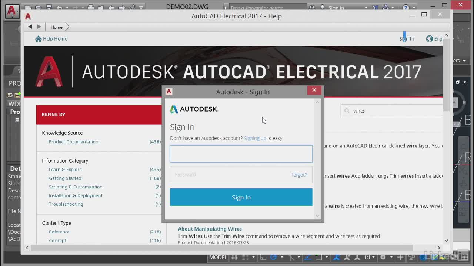Screen dimensions: 474x266
Task: Go back using the Help back arrow
Action: coord(30,27)
